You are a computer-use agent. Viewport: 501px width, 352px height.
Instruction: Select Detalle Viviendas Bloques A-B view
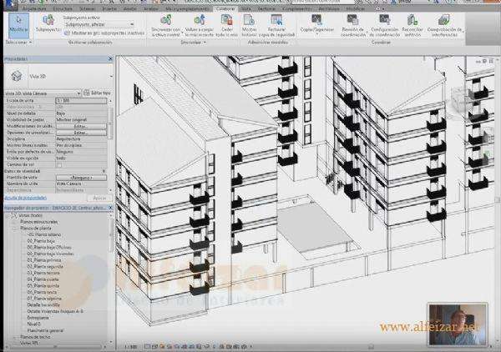click(x=55, y=311)
